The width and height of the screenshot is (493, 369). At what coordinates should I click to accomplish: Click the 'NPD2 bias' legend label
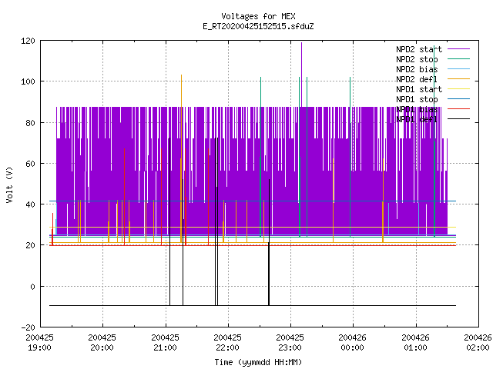point(417,69)
